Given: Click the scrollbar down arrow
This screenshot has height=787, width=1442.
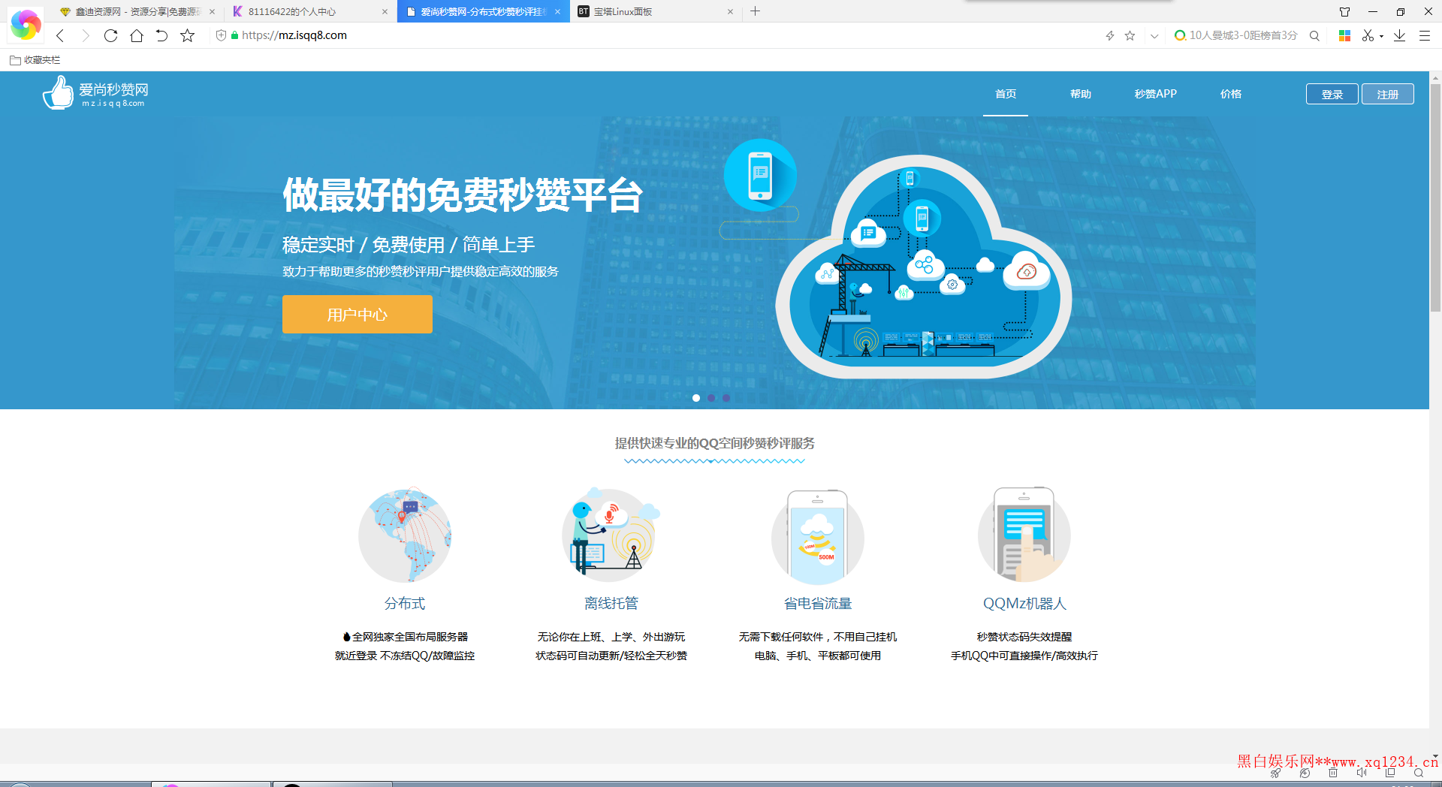Looking at the screenshot, I should 1435,756.
